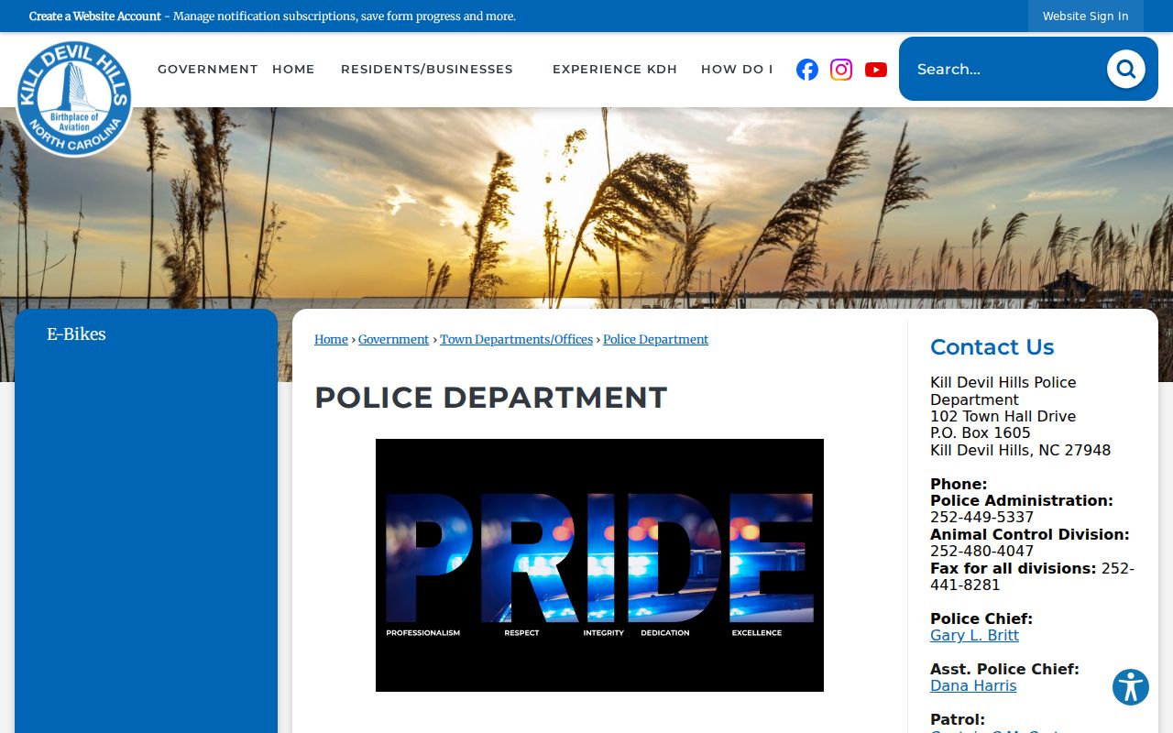Click the search magnifier button
The width and height of the screenshot is (1173, 733).
(x=1125, y=69)
